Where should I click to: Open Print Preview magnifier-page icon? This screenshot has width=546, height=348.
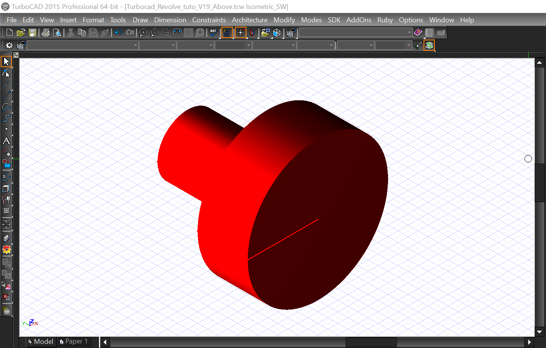(57, 33)
